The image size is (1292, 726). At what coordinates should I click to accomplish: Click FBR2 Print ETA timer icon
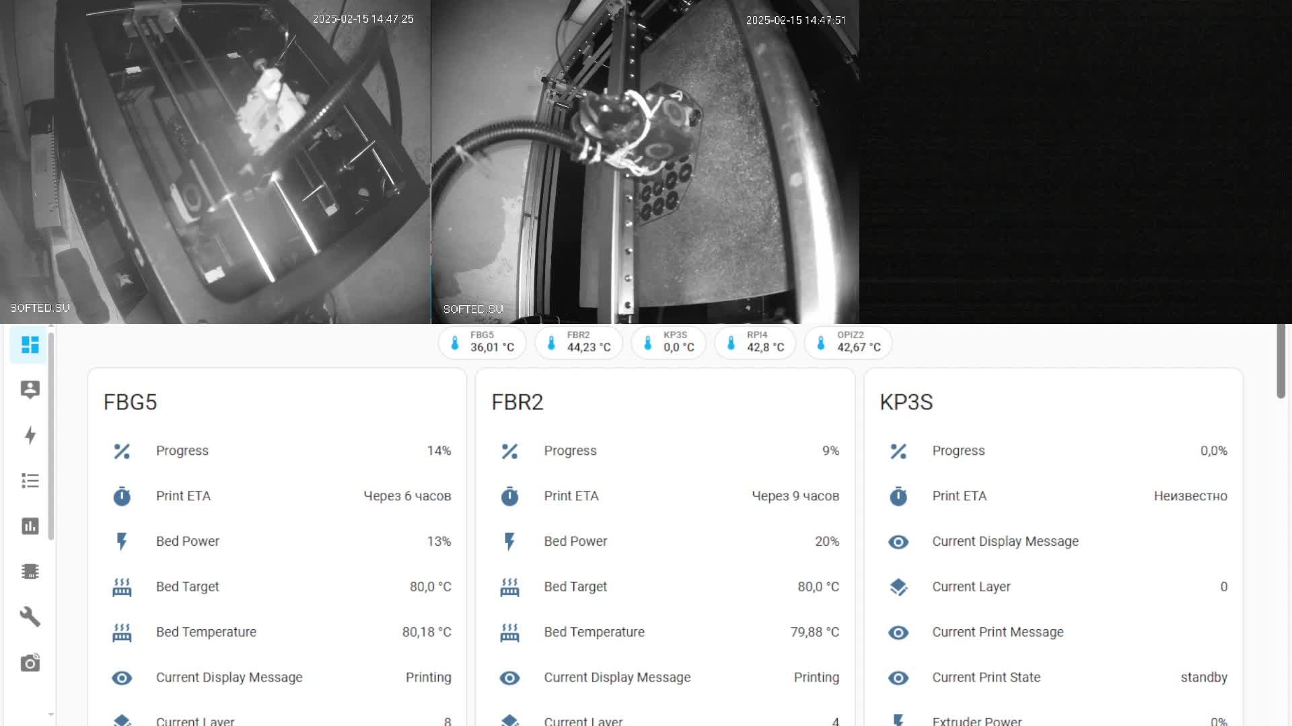click(x=509, y=496)
